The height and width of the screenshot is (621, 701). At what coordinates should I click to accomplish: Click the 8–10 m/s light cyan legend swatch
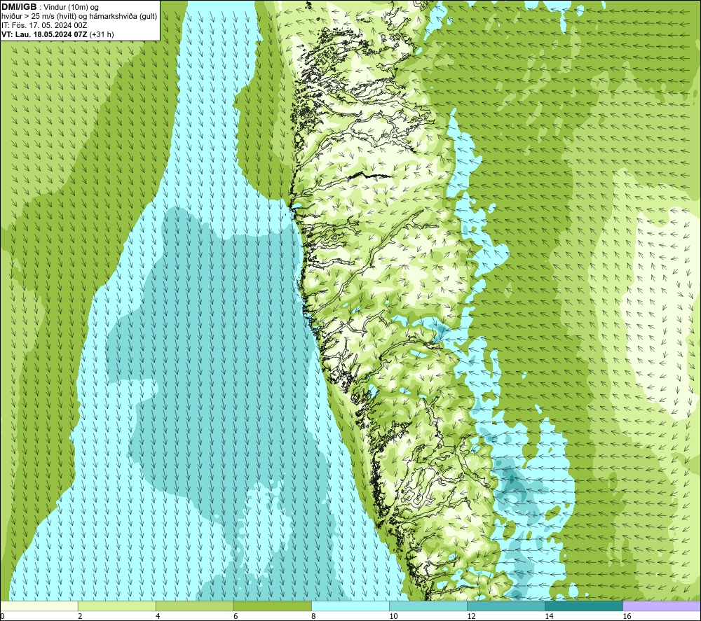(x=350, y=606)
